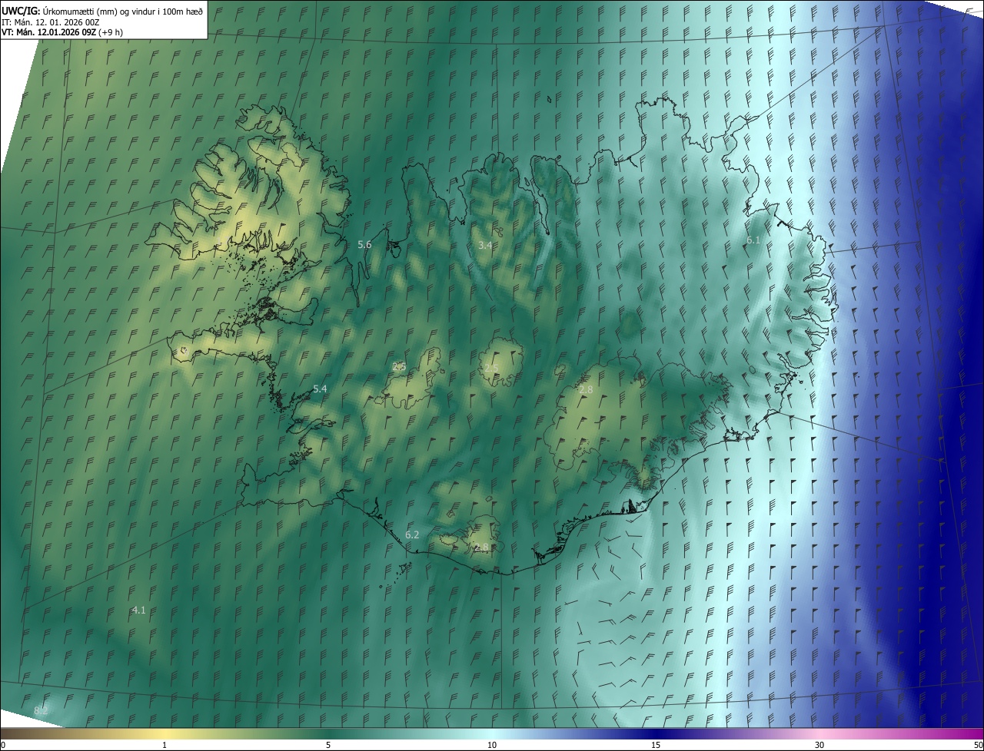Click the color scale tick label 5
984x751 pixels.
[328, 745]
